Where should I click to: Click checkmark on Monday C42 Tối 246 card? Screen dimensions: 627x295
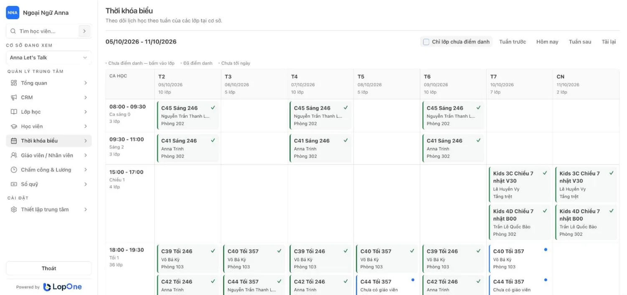point(213,281)
